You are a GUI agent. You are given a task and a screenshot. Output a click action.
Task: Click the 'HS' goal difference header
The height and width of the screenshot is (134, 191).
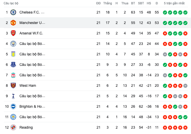pyautogui.click(x=149, y=3)
